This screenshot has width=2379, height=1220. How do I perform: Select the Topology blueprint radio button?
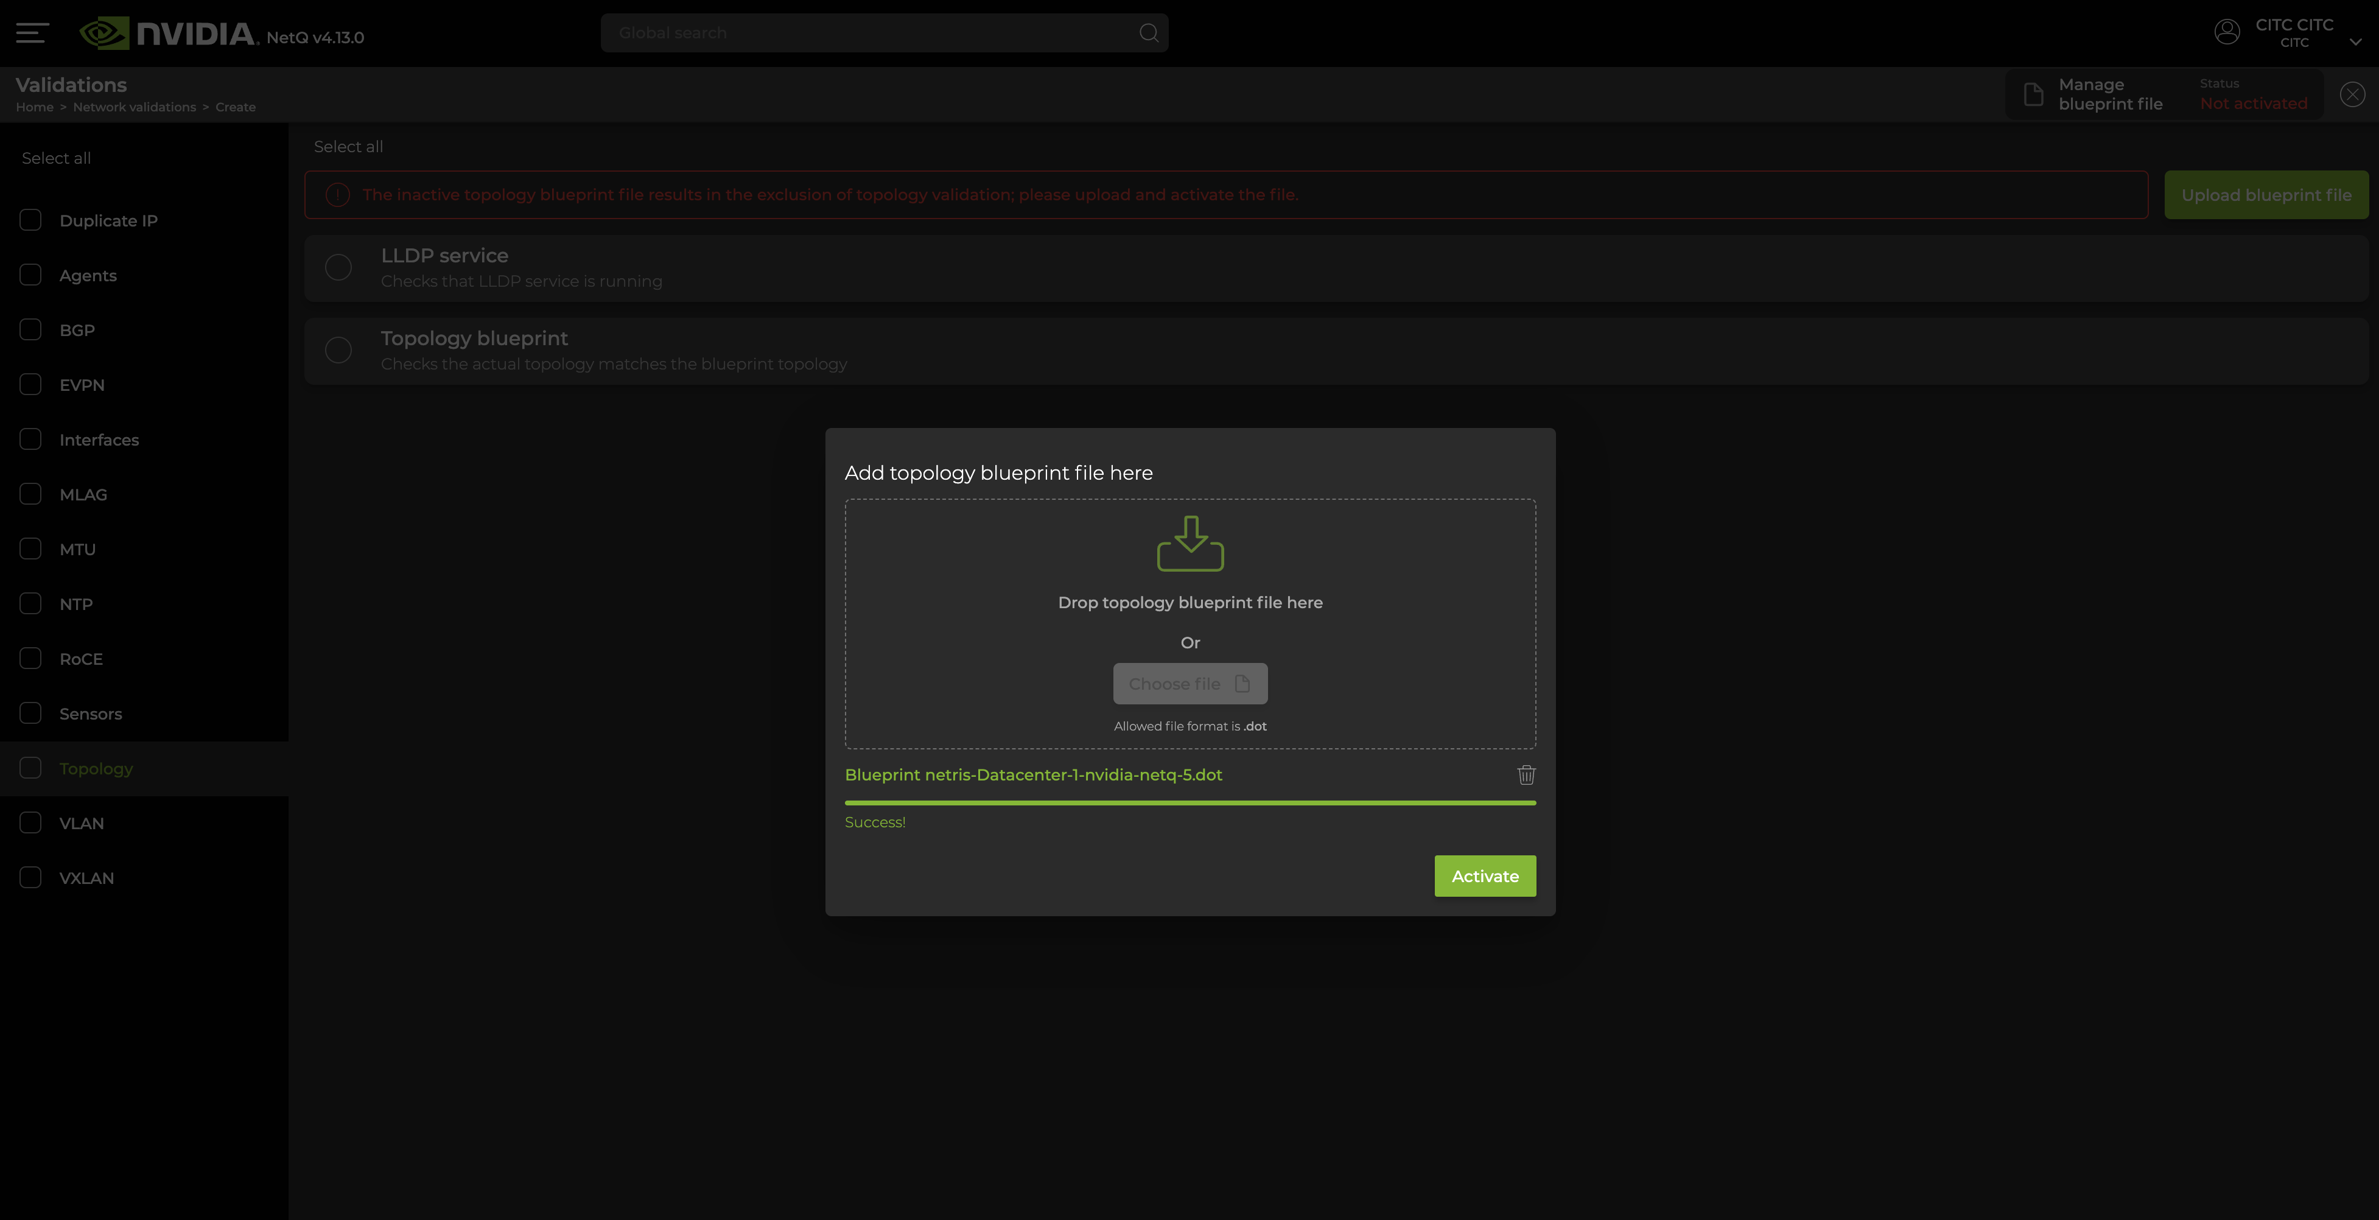point(338,351)
